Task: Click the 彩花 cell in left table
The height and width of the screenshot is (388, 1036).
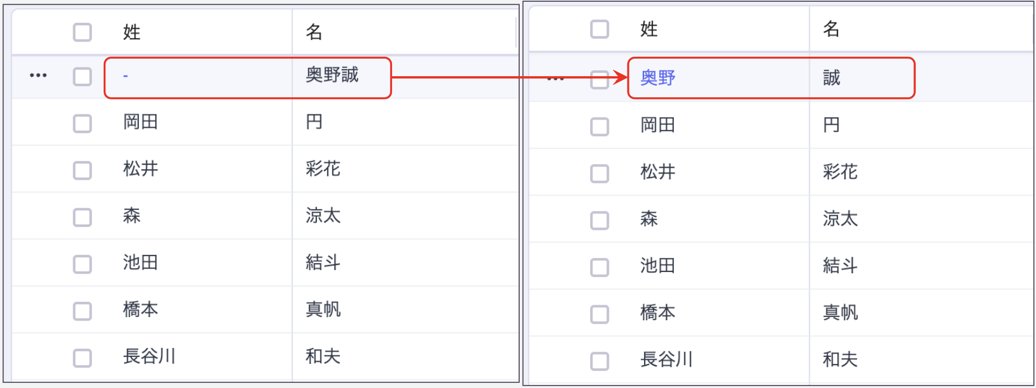Action: [x=323, y=169]
